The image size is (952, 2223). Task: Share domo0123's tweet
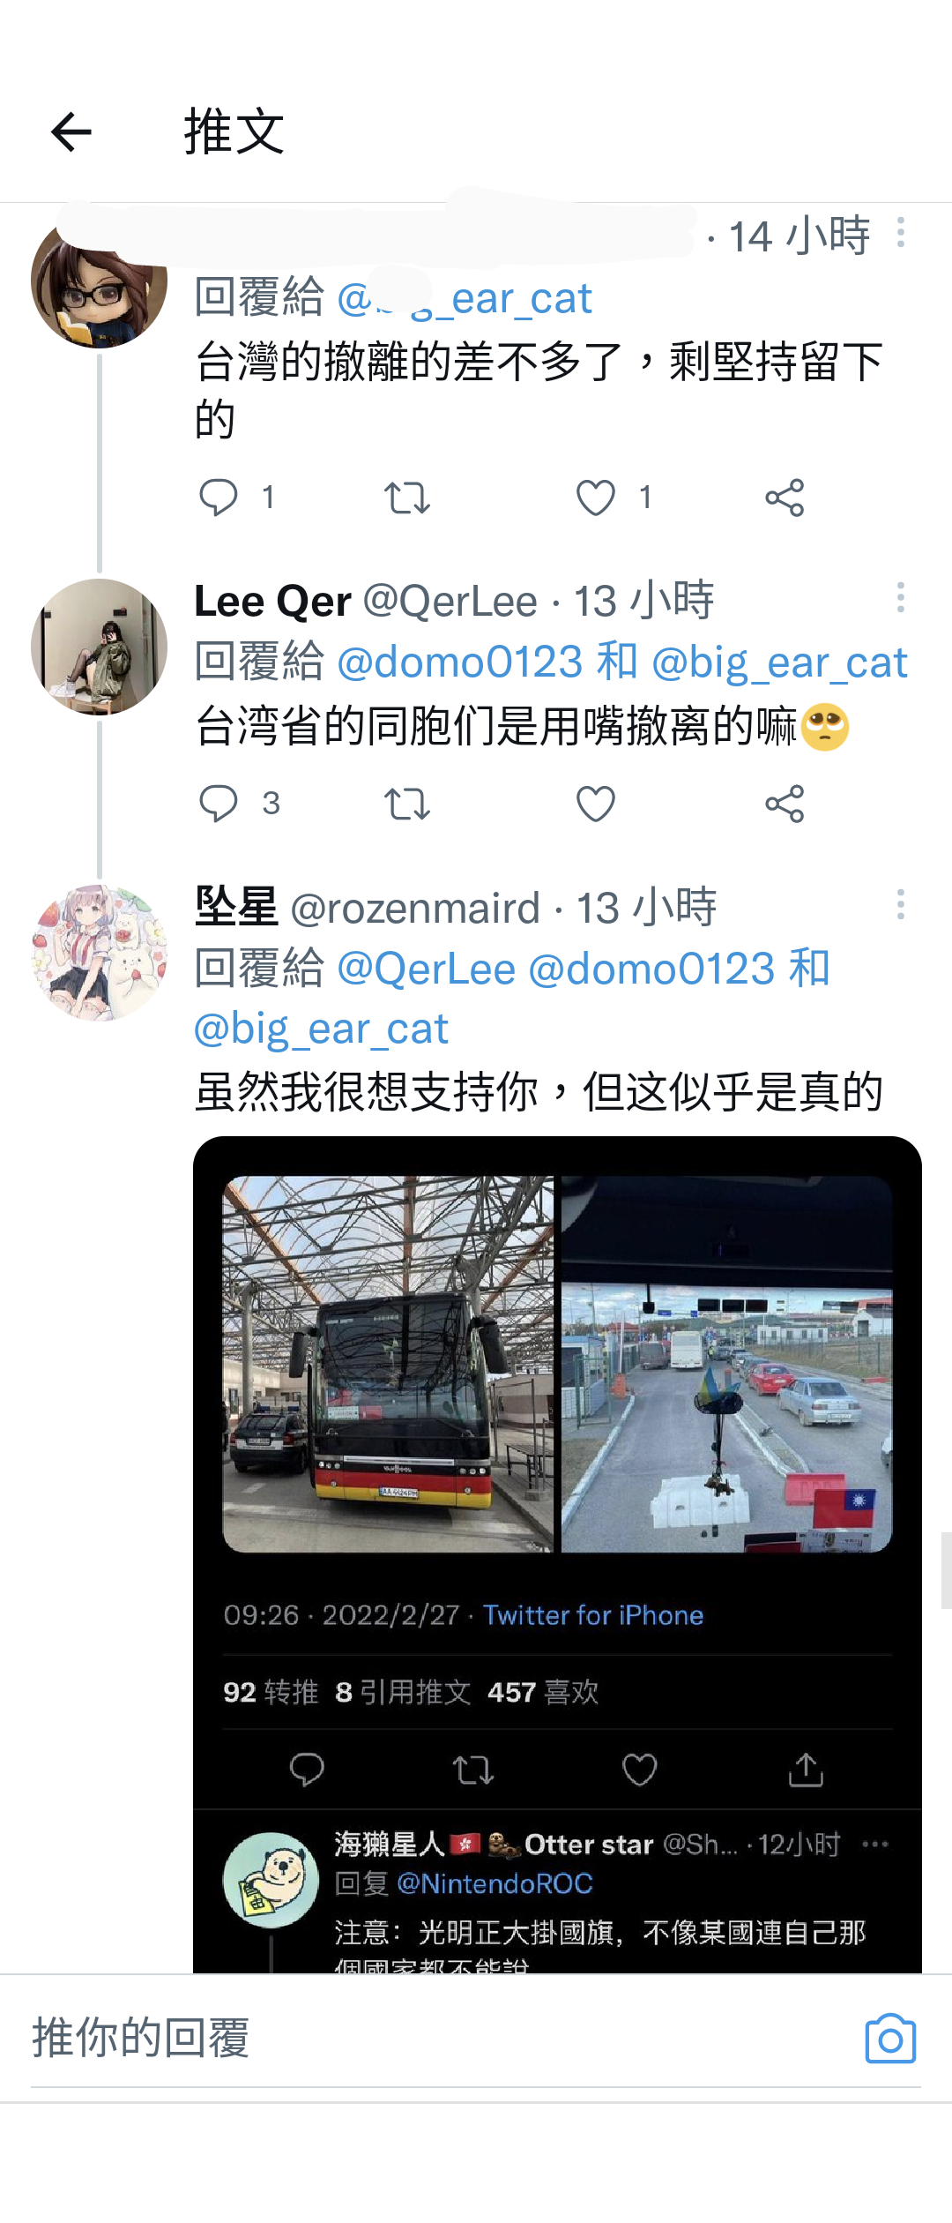pos(785,498)
